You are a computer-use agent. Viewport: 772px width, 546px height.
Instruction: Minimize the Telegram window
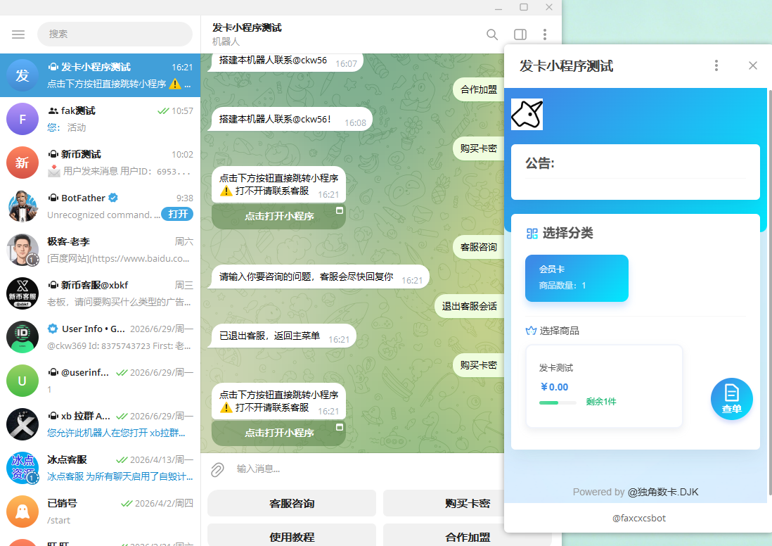pyautogui.click(x=498, y=8)
